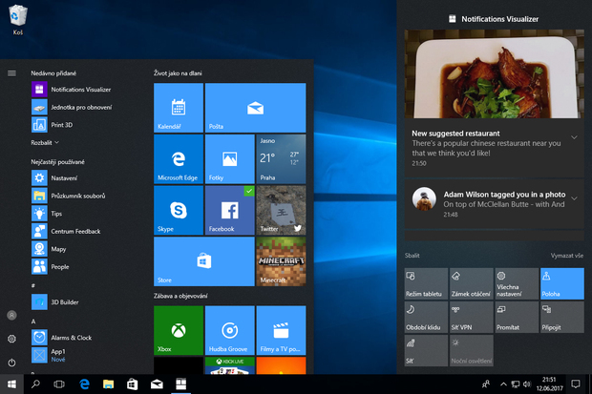Viewport: 592px width, 394px height.
Task: Toggle Síť VPN quick action
Action: [472, 317]
